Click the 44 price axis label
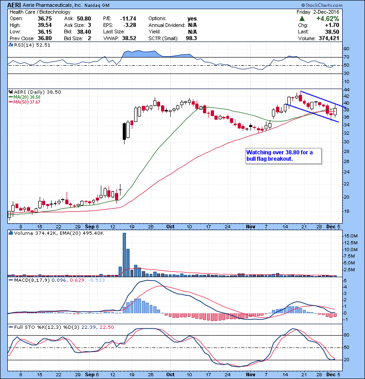 pyautogui.click(x=347, y=90)
